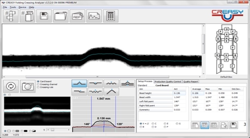Select the 'X = //' direction radio button

point(141,124)
